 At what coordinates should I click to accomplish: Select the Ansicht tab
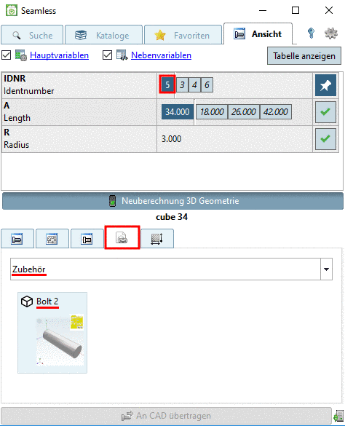[x=258, y=34]
